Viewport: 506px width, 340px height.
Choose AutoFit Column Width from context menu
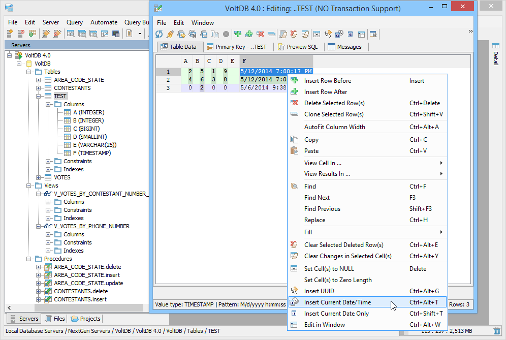coord(367,127)
